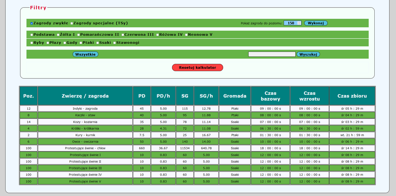Enable Zagrody specjalne (TSy) checkbox
Screen dimensions: 396x196
tap(72, 23)
